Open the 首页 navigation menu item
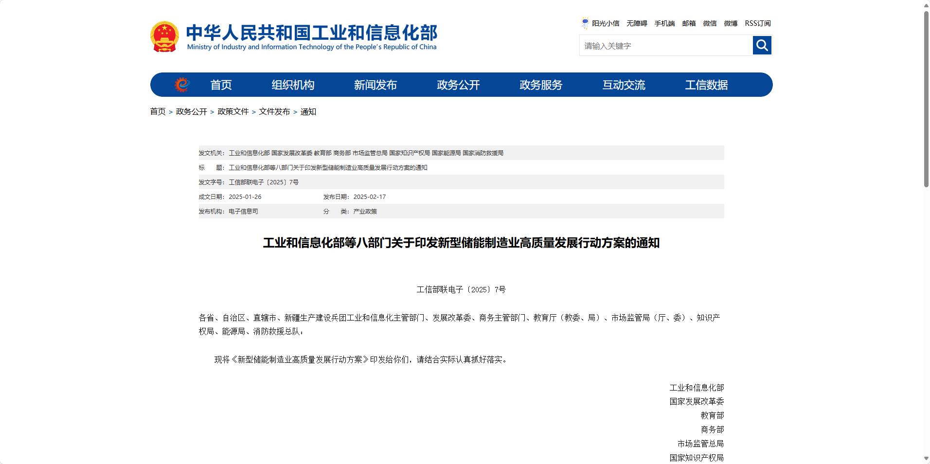Screen dimensions: 930x464 221,85
